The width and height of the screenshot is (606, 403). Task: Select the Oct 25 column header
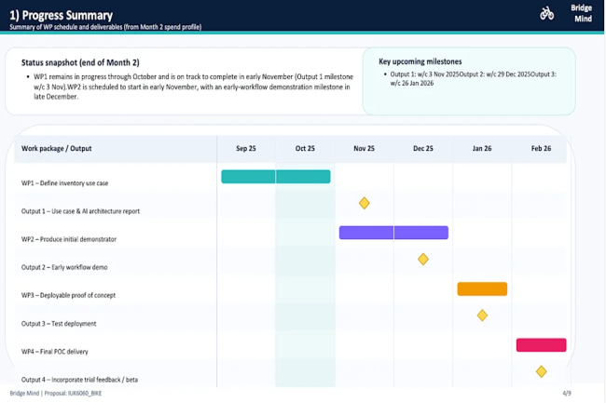tap(305, 149)
